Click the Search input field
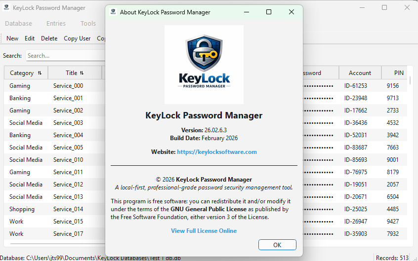This screenshot has width=418, height=261. [64, 56]
